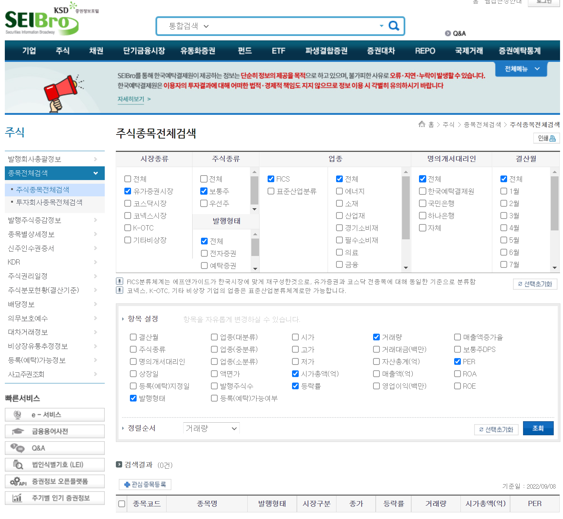Expand 배당정보 sidebar menu
This screenshot has width=563, height=519.
click(55, 304)
